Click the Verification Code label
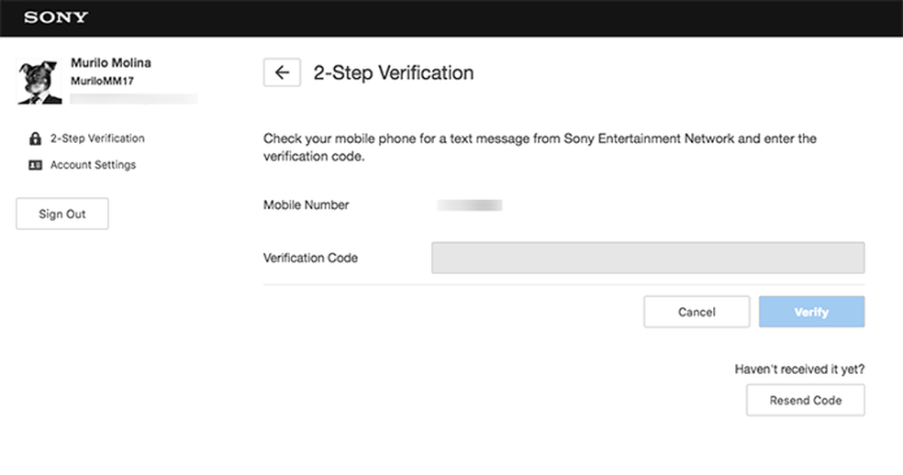Image resolution: width=903 pixels, height=475 pixels. coord(310,258)
